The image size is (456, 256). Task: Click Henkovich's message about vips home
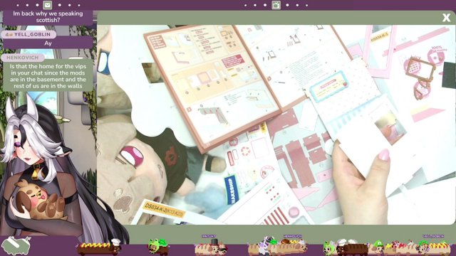tap(48, 76)
